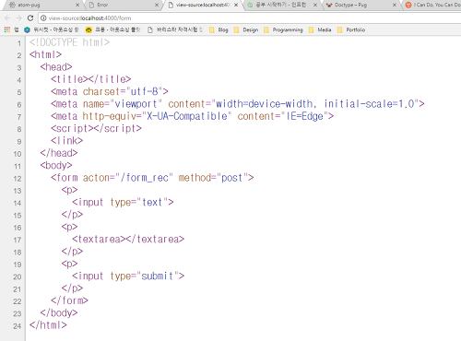Open the Media bookmark folder

pyautogui.click(x=320, y=29)
